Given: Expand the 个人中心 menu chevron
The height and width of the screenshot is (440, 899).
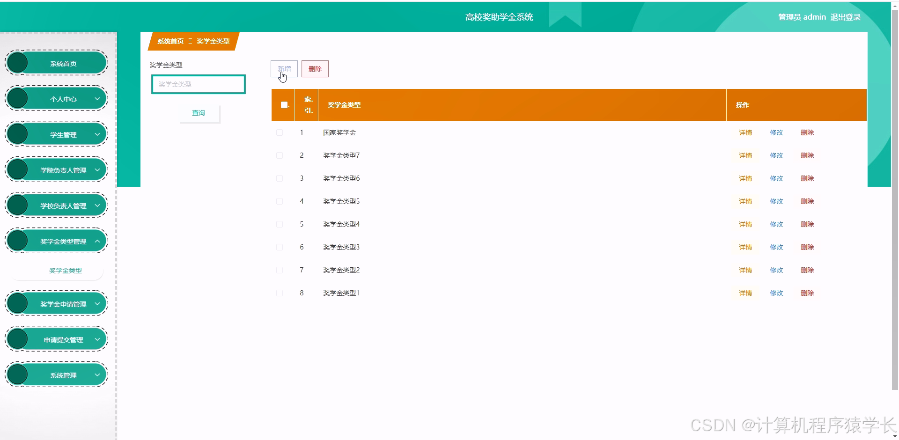Looking at the screenshot, I should click(97, 99).
